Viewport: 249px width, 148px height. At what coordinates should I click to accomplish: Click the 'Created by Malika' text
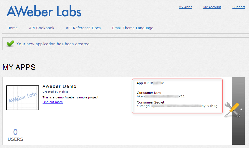pos(55,92)
